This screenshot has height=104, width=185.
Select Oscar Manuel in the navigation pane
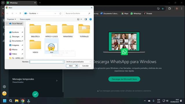[16, 24]
